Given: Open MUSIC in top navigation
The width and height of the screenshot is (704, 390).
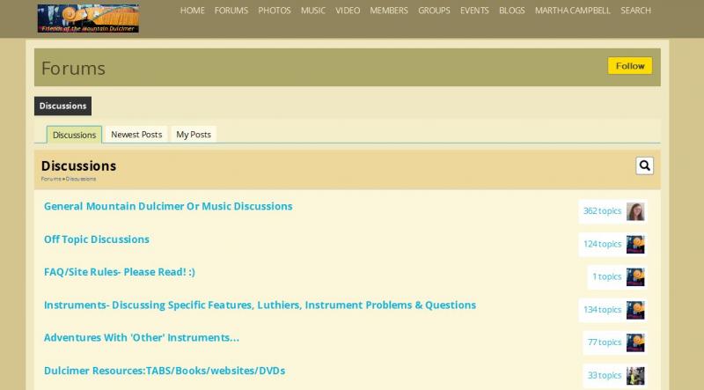Looking at the screenshot, I should point(313,11).
